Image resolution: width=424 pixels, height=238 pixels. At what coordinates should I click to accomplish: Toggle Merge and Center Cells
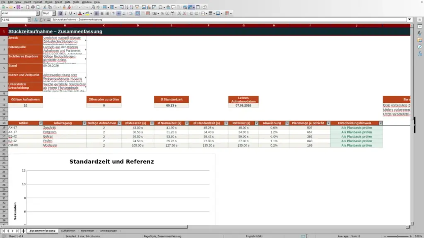click(137, 14)
